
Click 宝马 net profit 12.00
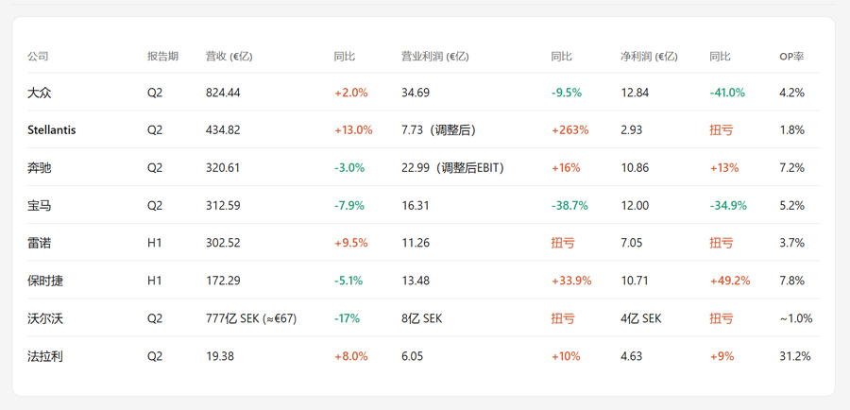pyautogui.click(x=635, y=206)
